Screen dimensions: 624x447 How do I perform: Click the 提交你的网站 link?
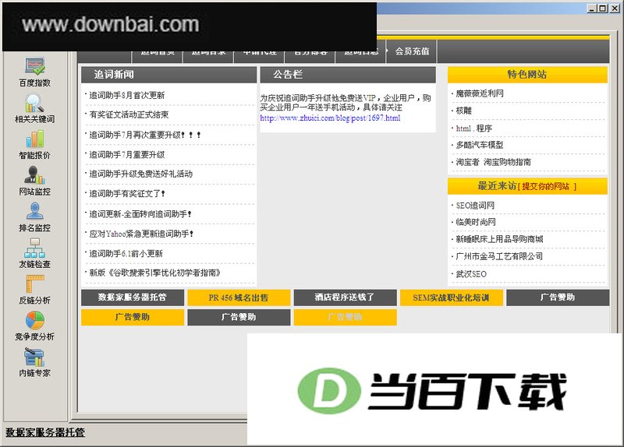tap(545, 186)
